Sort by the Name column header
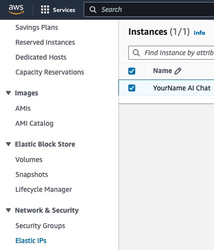The height and width of the screenshot is (250, 214). (162, 71)
